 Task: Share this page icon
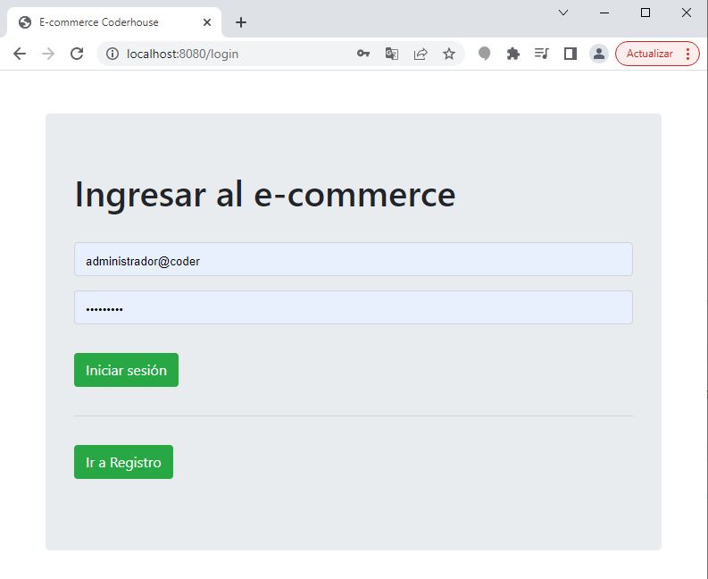(x=421, y=54)
